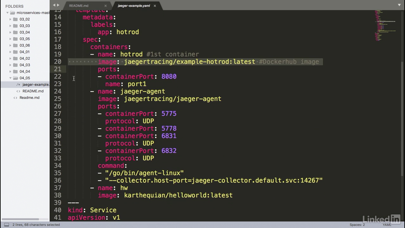Click the jaeger-example file type icon
The image size is (405, 228).
[x=18, y=85]
